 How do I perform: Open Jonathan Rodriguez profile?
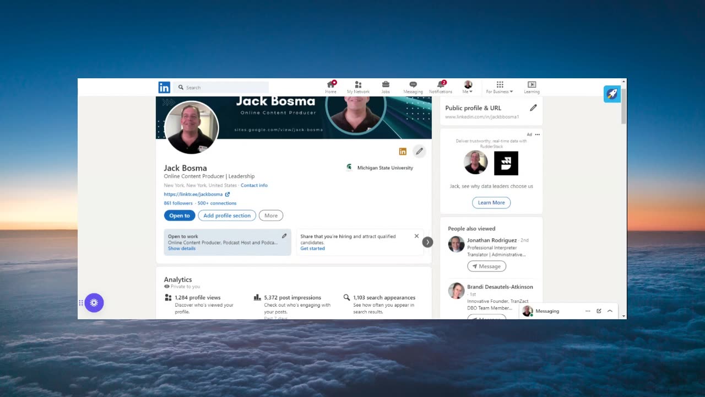click(492, 240)
